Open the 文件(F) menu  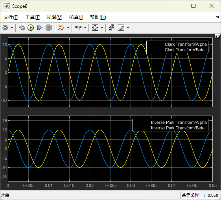click(x=11, y=17)
